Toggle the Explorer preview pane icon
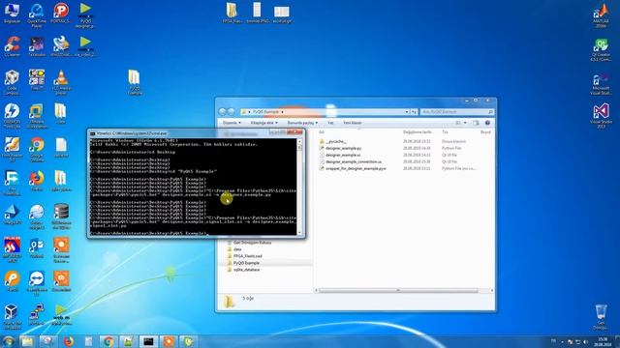 pyautogui.click(x=476, y=123)
